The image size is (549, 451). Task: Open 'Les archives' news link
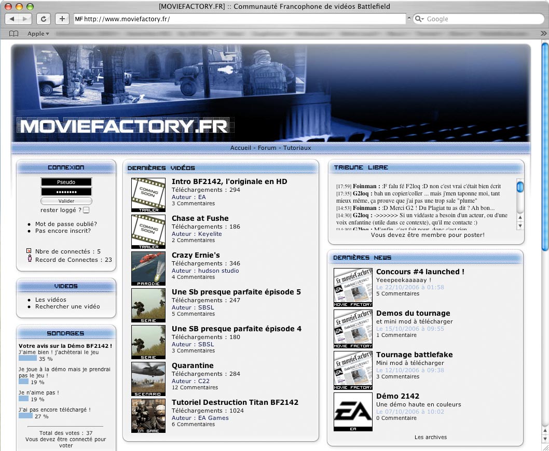tap(431, 437)
